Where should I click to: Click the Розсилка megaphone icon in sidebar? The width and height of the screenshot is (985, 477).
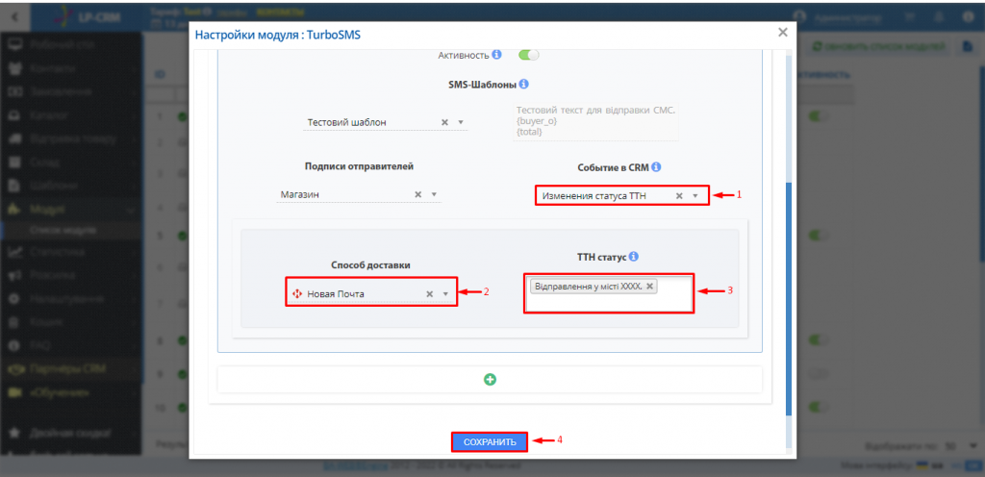pos(15,276)
